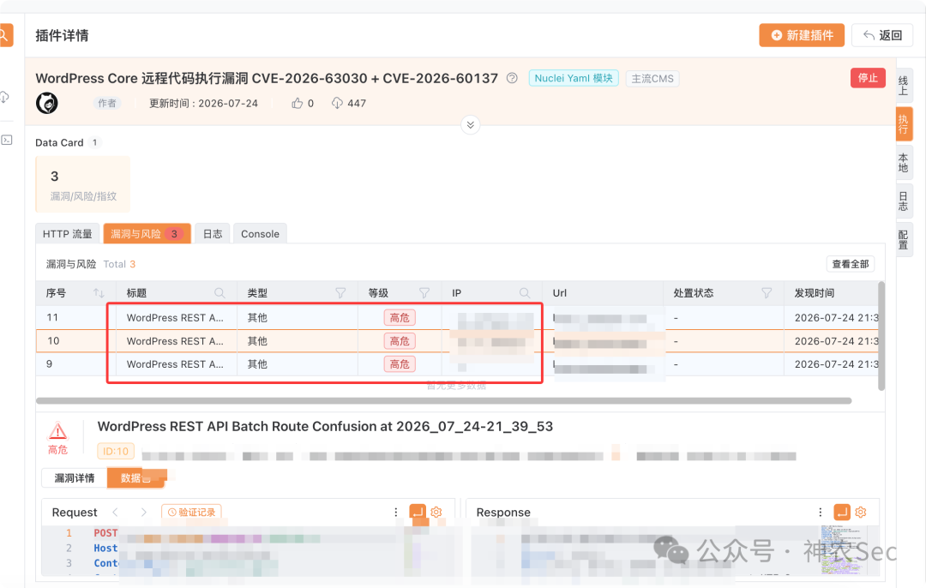This screenshot has width=926, height=588.
Task: Open the IP column search icon
Action: point(525,293)
